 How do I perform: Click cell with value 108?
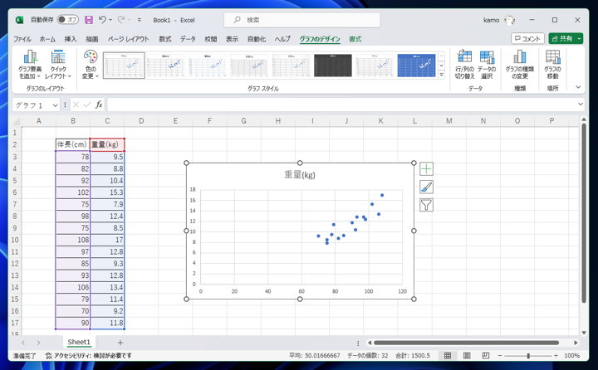72,240
